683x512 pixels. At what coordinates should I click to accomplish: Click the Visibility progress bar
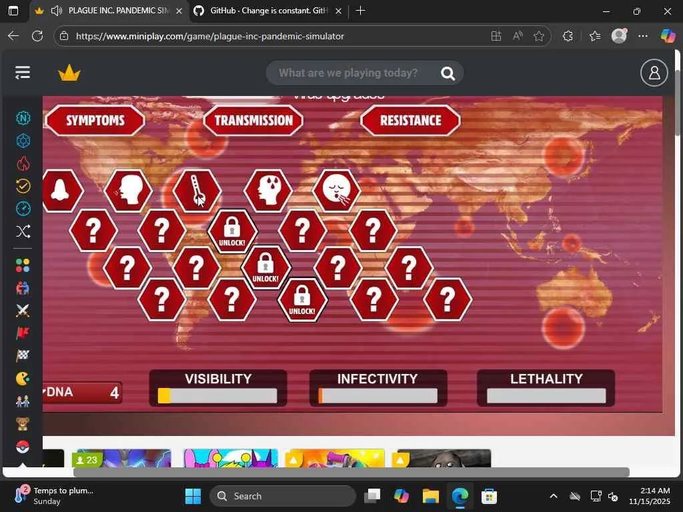click(218, 396)
